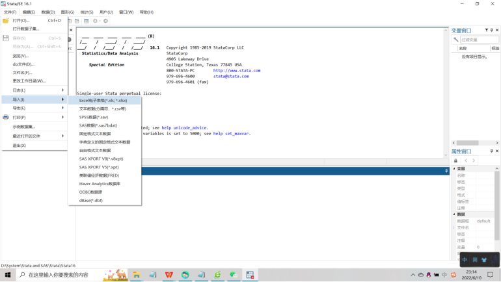Choose dBase(*.dbf) import option

point(105,200)
